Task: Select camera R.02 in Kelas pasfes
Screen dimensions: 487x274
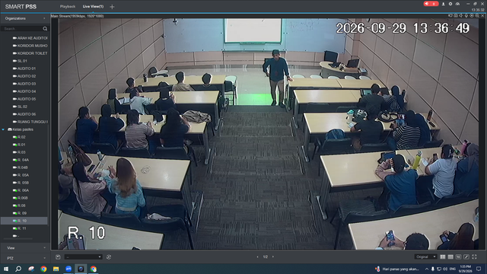Action: [19, 137]
